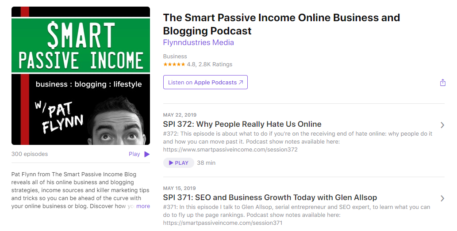This screenshot has height=231, width=457.
Task: Click the MAY 22, 2019 date
Action: point(180,115)
